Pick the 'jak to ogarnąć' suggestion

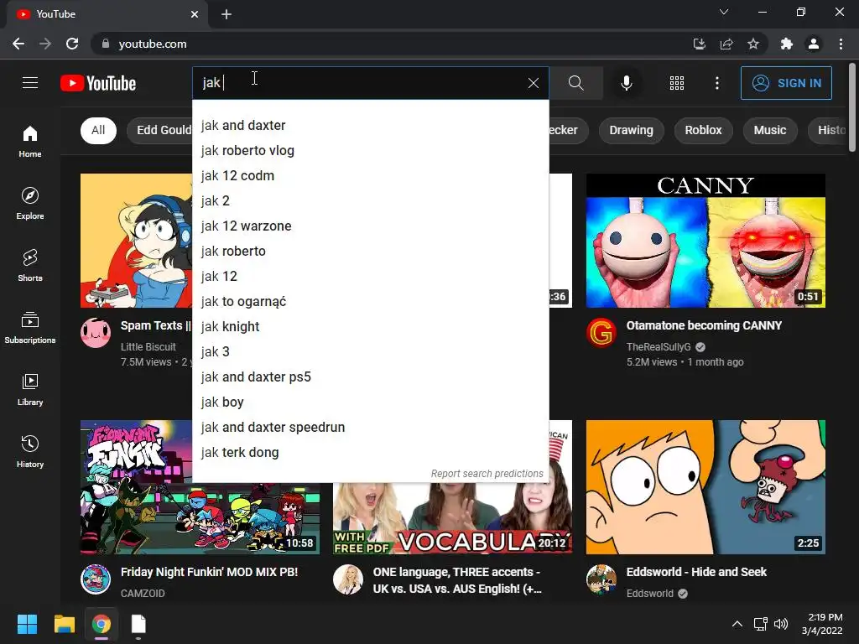click(x=370, y=302)
